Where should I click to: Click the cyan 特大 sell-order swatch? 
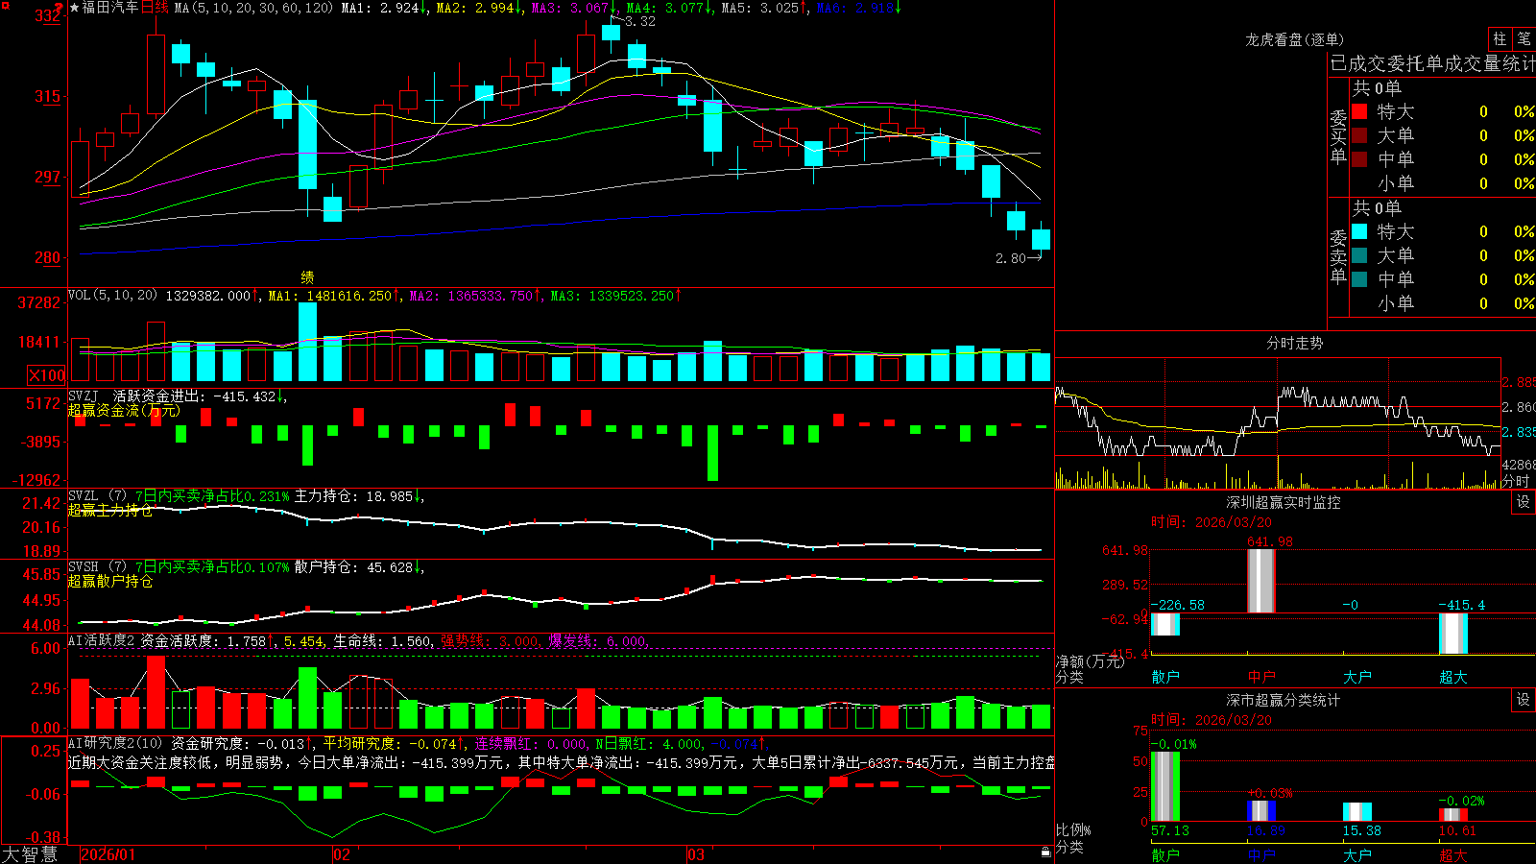[1359, 231]
